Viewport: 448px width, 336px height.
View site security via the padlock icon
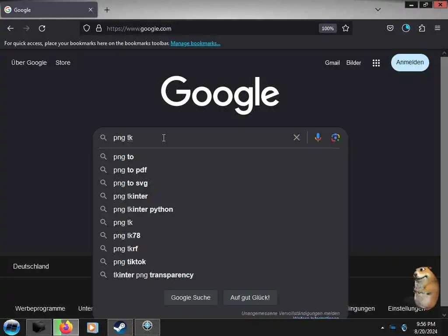tap(99, 28)
